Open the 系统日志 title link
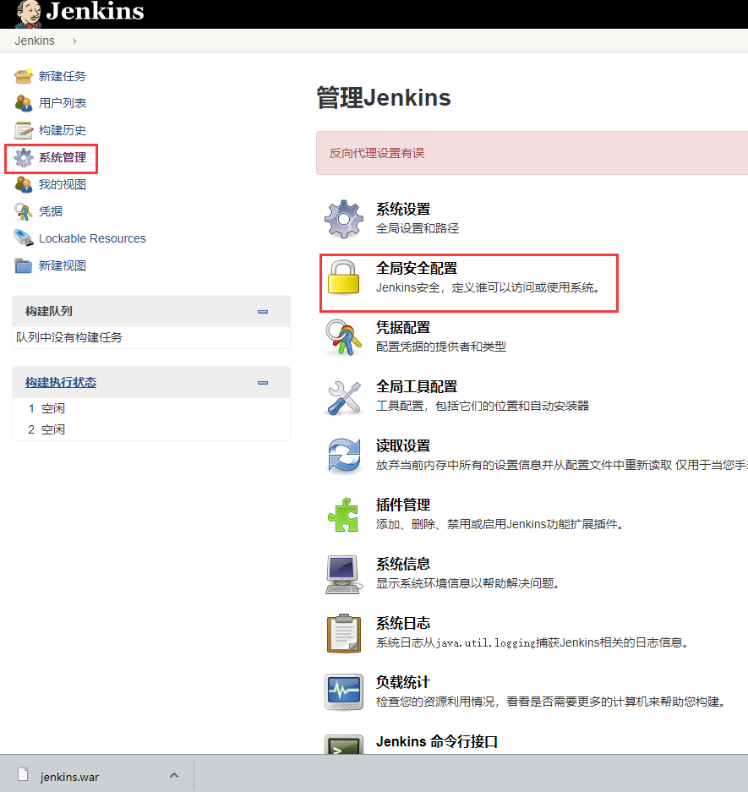The height and width of the screenshot is (792, 748). pos(403,624)
